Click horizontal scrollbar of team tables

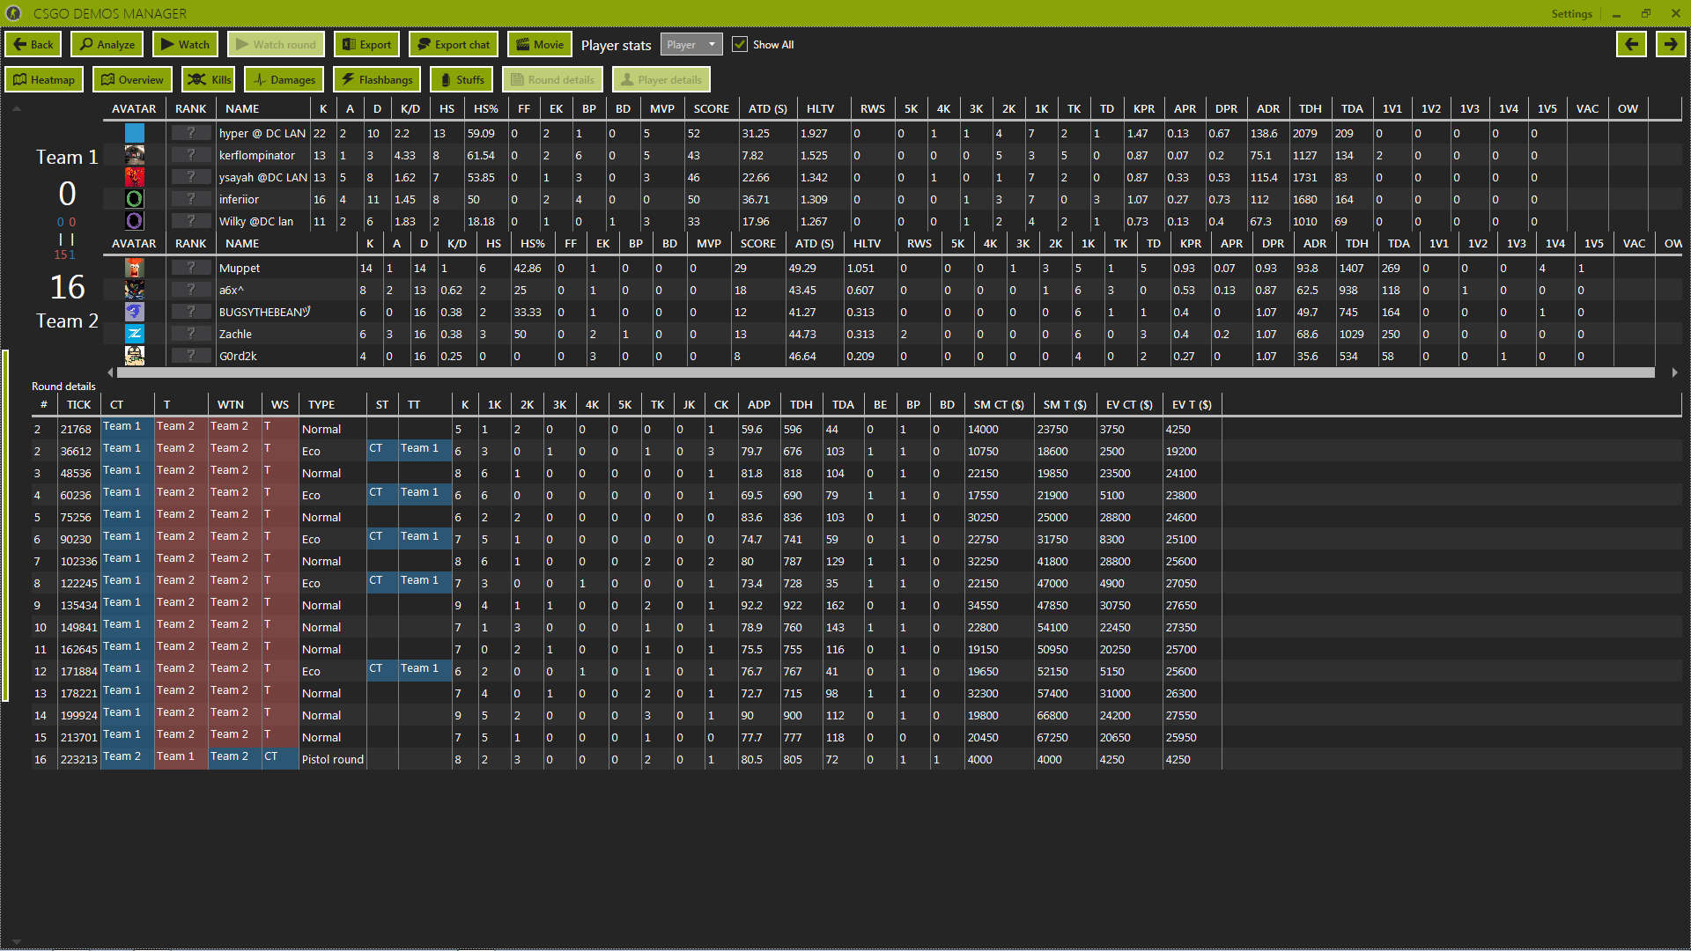click(x=885, y=372)
